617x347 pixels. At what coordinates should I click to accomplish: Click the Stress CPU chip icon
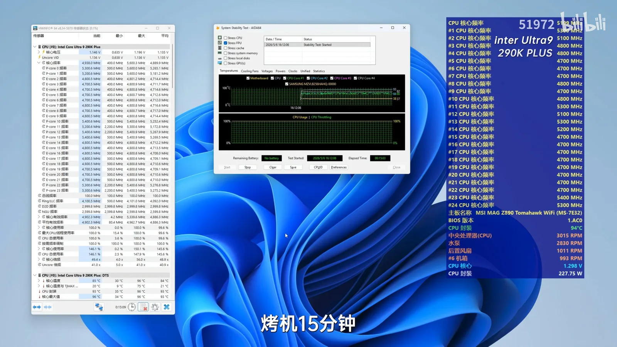[220, 38]
